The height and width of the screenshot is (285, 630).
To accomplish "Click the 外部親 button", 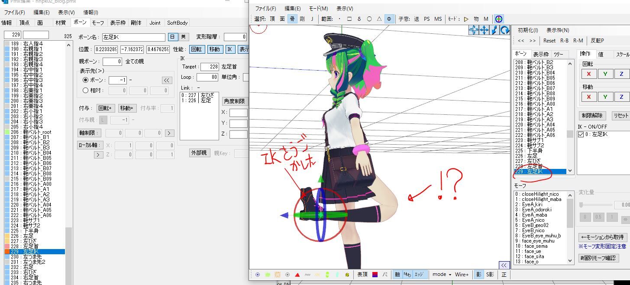I will (199, 153).
